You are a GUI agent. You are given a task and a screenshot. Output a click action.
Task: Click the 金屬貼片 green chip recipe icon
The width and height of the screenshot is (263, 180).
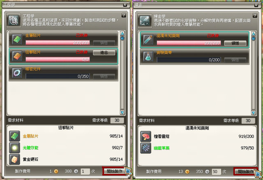pos(17,39)
